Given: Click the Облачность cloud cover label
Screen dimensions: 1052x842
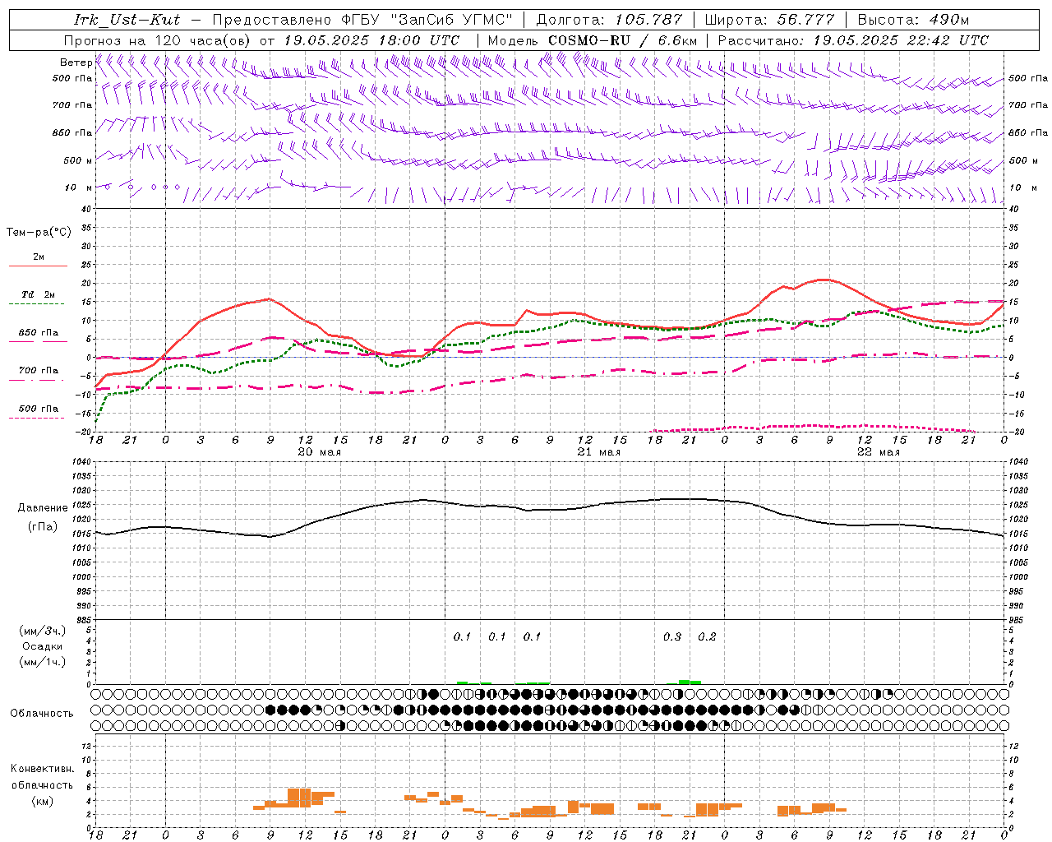Looking at the screenshot, I should coord(42,714).
